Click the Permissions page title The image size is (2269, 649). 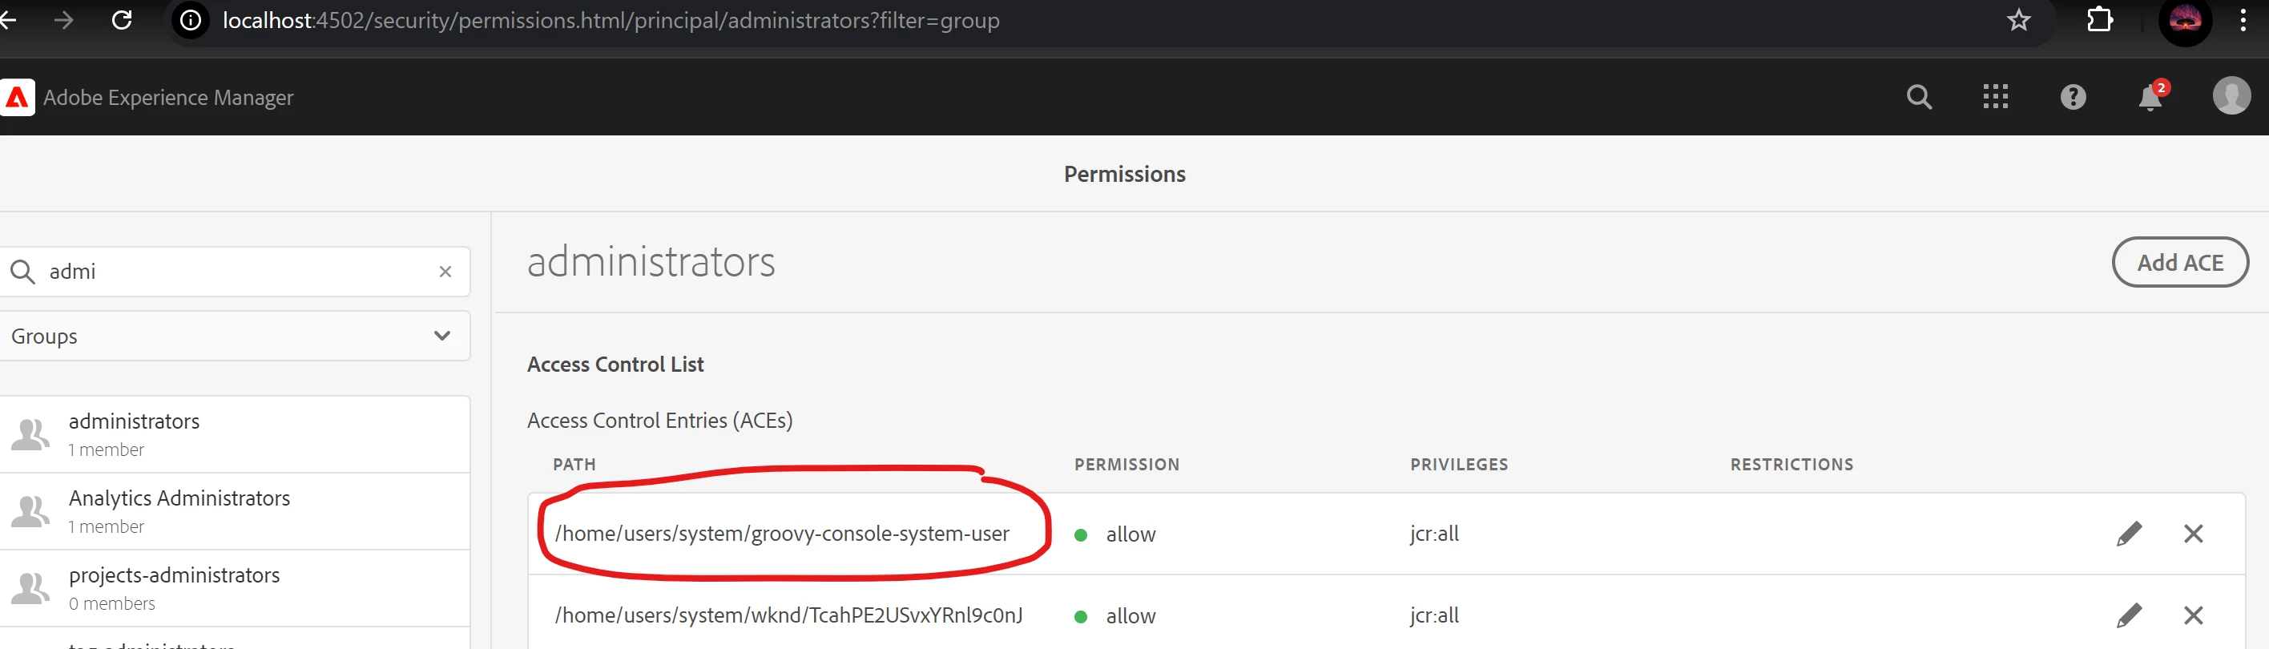[x=1125, y=175]
